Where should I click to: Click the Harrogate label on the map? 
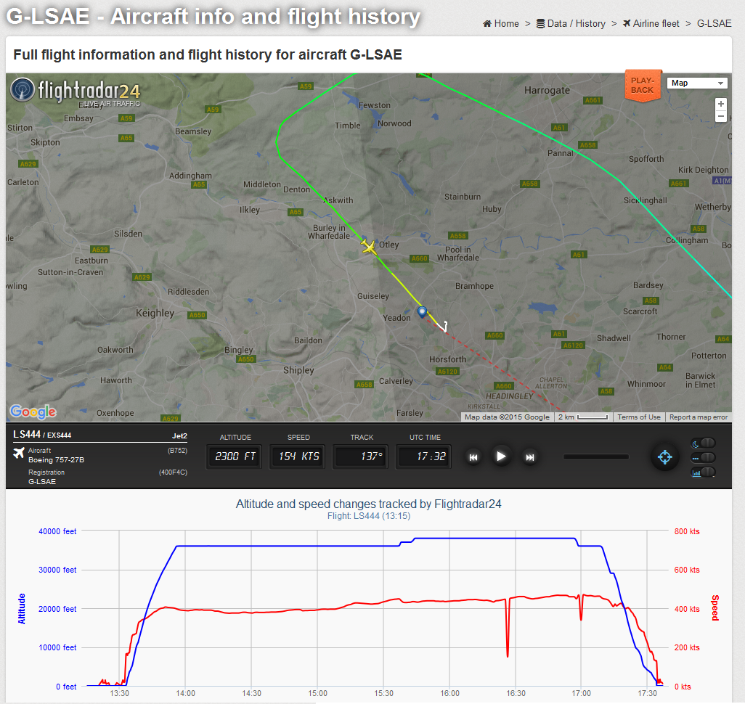click(547, 90)
